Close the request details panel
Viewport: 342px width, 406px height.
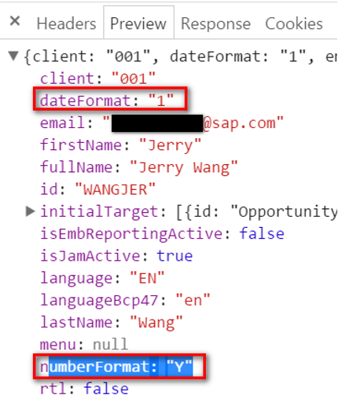(15, 21)
